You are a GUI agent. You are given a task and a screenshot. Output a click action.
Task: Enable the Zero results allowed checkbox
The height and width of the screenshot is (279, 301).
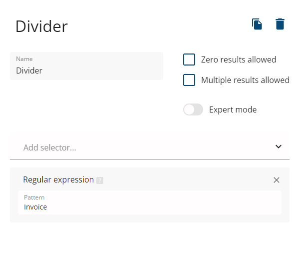tap(189, 59)
